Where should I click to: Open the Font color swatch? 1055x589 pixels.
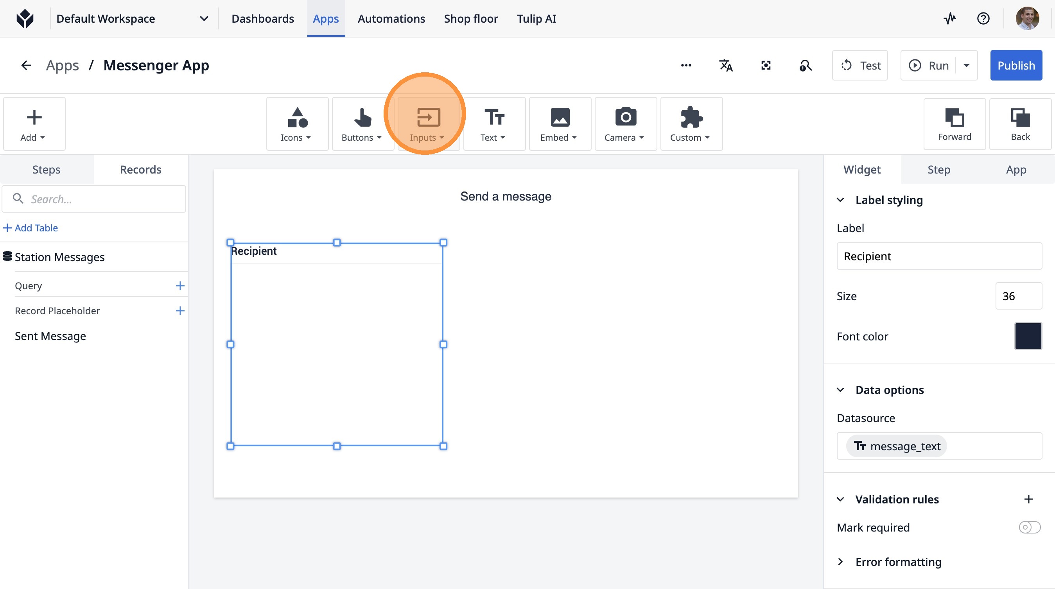click(1028, 336)
